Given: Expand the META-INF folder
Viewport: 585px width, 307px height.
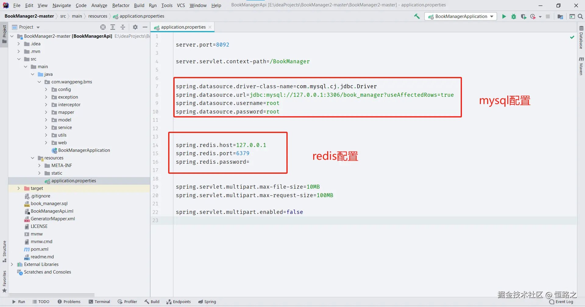Looking at the screenshot, I should tap(39, 166).
